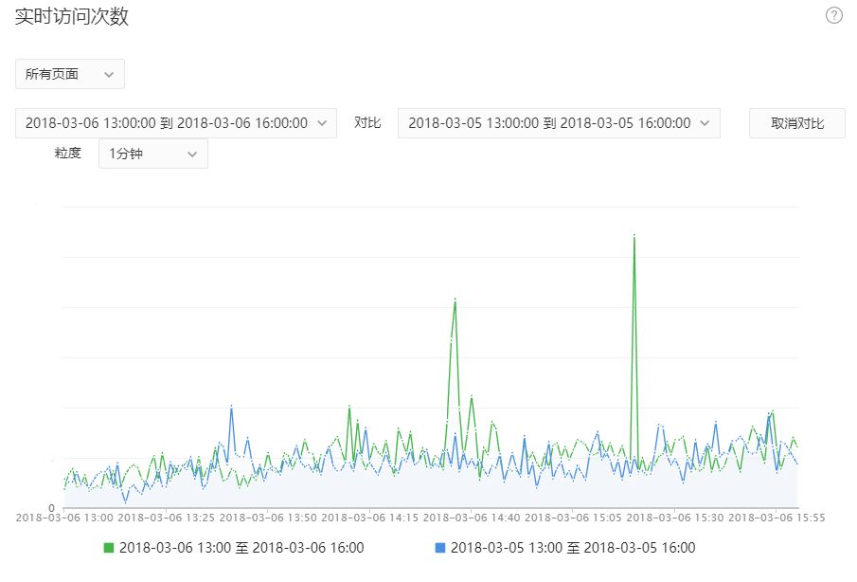Click the 2018-03-06 13:00 axis label
Image resolution: width=857 pixels, height=582 pixels.
64,518
